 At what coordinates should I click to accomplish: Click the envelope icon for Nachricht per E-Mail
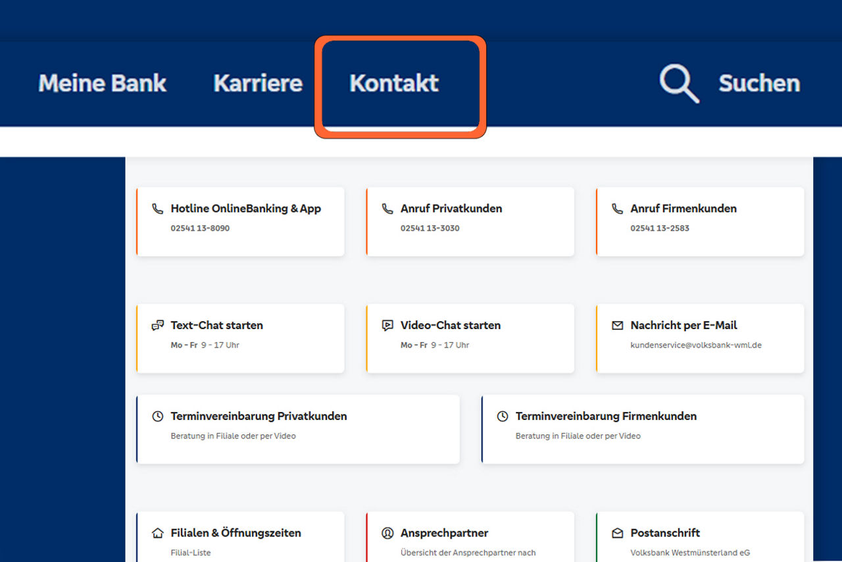pos(617,325)
